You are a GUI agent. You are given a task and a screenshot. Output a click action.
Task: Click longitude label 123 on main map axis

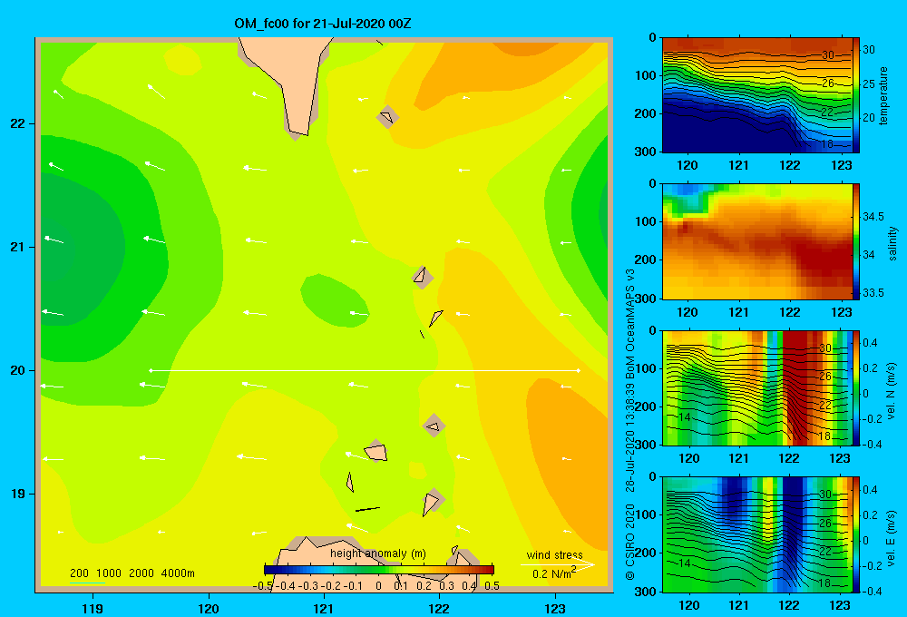click(555, 608)
